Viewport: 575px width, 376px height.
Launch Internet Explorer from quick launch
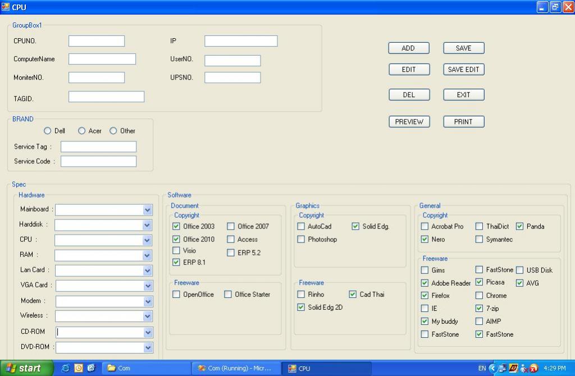point(66,368)
